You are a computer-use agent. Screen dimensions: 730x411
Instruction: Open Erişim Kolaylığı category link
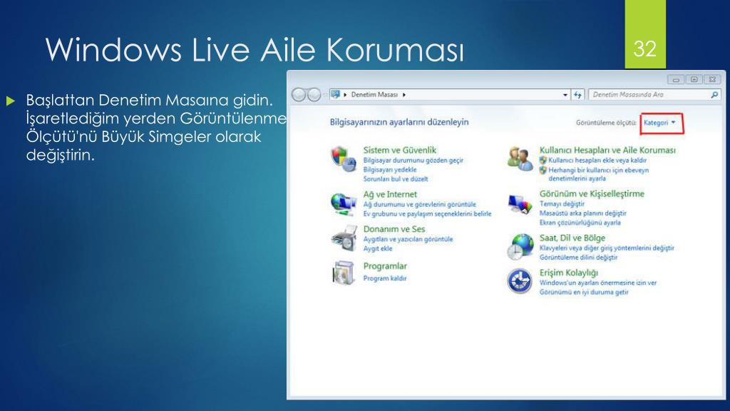pos(568,273)
